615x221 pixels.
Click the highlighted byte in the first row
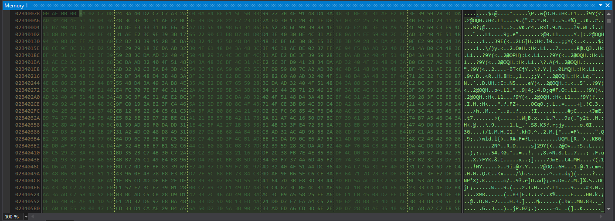(82, 14)
